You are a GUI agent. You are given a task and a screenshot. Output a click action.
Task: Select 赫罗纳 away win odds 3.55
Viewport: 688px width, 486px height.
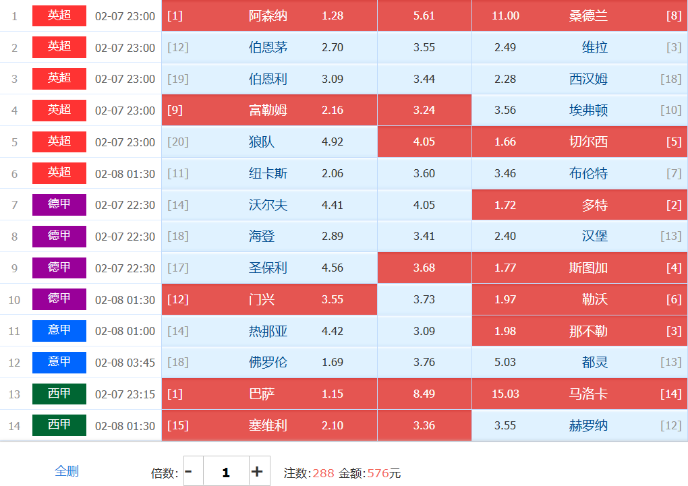579,425
